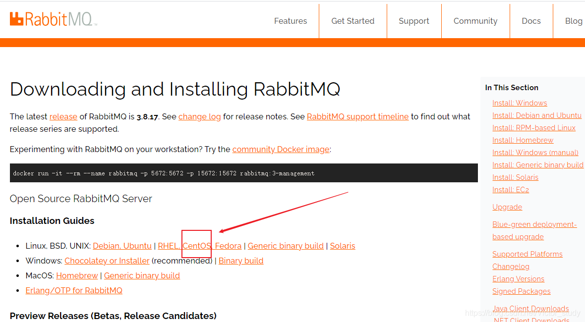Open Debian, Ubuntu installation guide
Screen dimensions: 585x322
(122, 246)
